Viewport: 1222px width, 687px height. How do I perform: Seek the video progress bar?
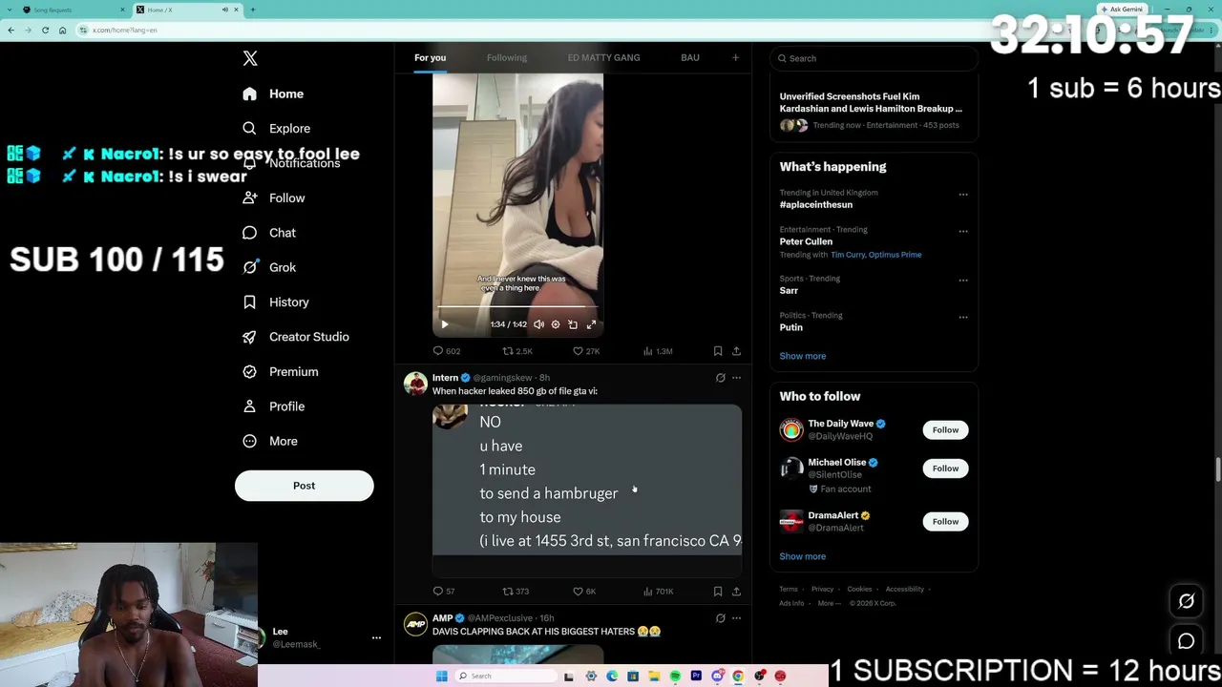[x=517, y=307]
